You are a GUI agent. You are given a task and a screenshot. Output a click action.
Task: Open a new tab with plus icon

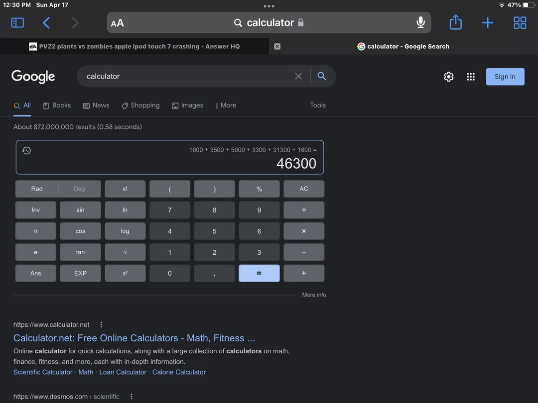[x=488, y=23]
